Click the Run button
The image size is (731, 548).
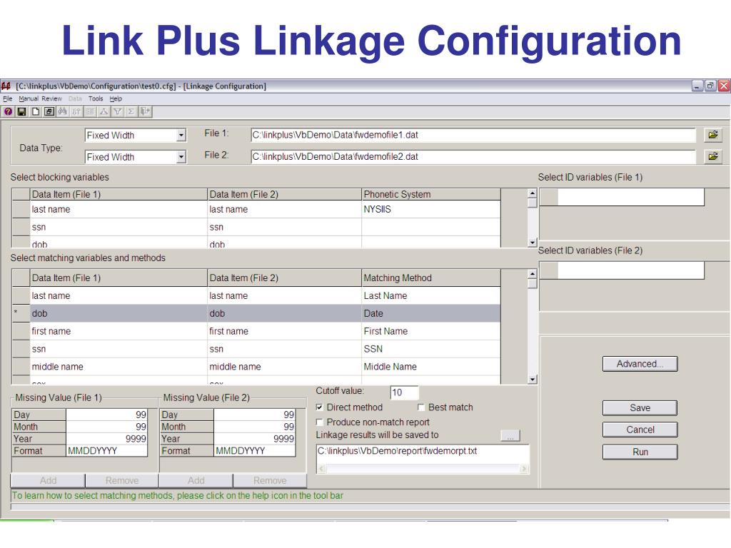[x=640, y=452]
